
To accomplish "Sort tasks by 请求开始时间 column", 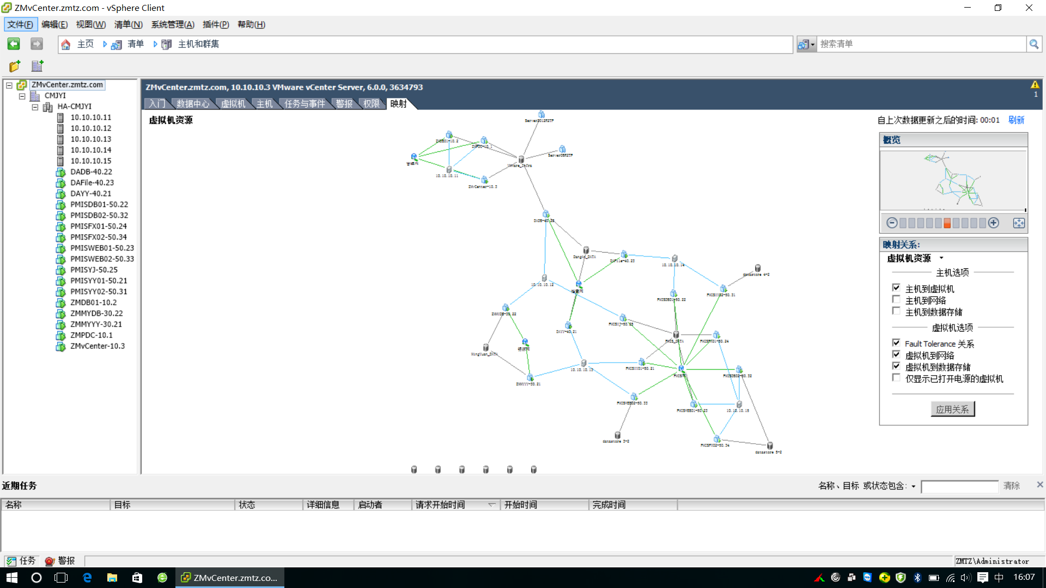I will (x=455, y=505).
